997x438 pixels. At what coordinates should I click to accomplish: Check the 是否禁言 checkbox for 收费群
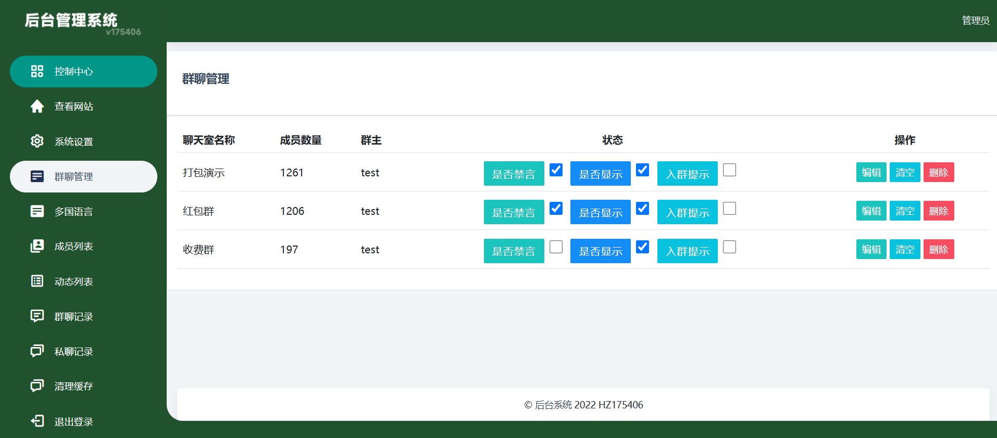coord(556,247)
